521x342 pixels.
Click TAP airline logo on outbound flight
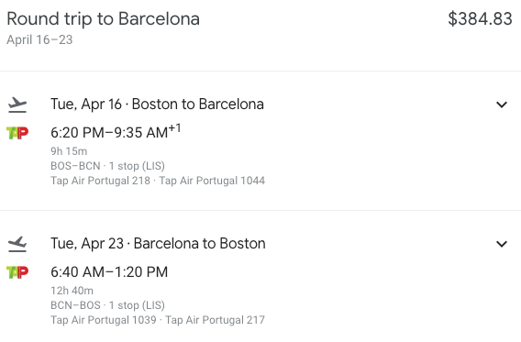(17, 133)
